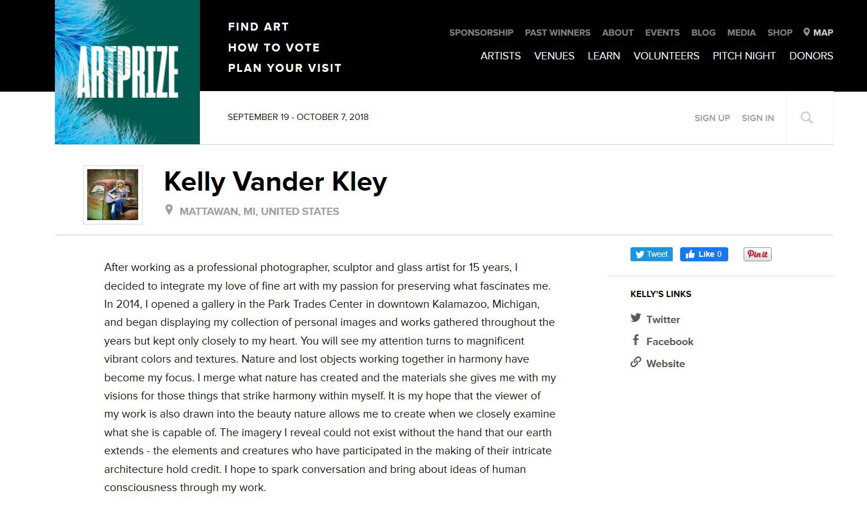Open the Artists menu item
This screenshot has height=525, width=867.
501,56
